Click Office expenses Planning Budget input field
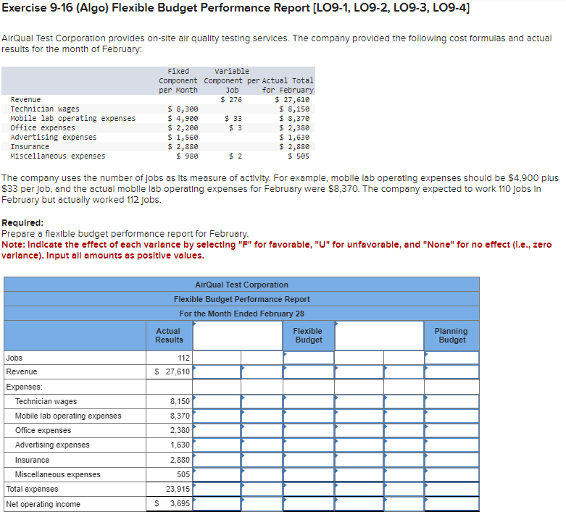The image size is (566, 525). (451, 430)
